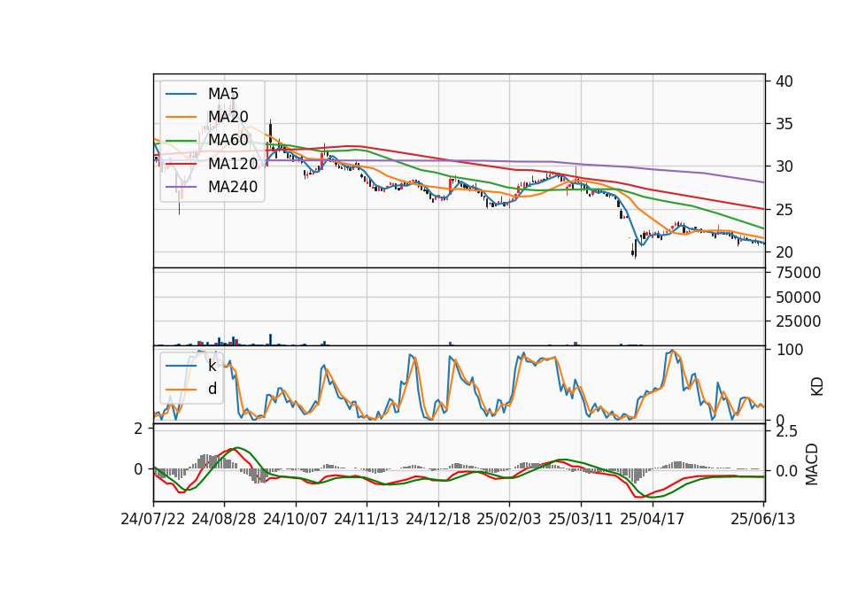Click the 25/03/11 date tick label
850x611 pixels.
(x=581, y=519)
